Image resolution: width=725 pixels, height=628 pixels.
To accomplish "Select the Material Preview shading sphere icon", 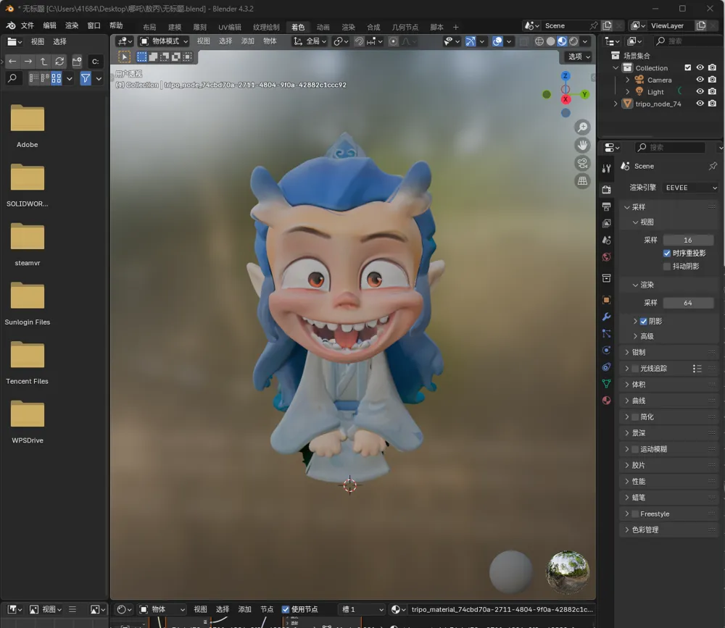I will pyautogui.click(x=561, y=41).
